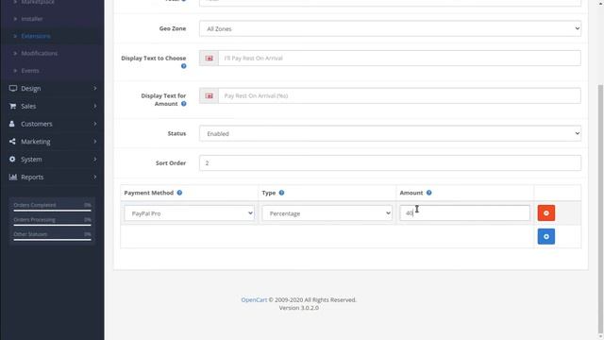Click language flag of Display Text to Choose
This screenshot has width=604, height=340.
pos(209,59)
